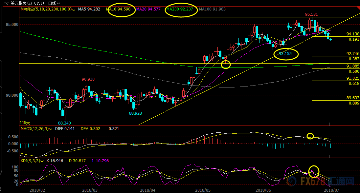Select the 95.531 high price marker
360x193 pixels.
coord(311,14)
